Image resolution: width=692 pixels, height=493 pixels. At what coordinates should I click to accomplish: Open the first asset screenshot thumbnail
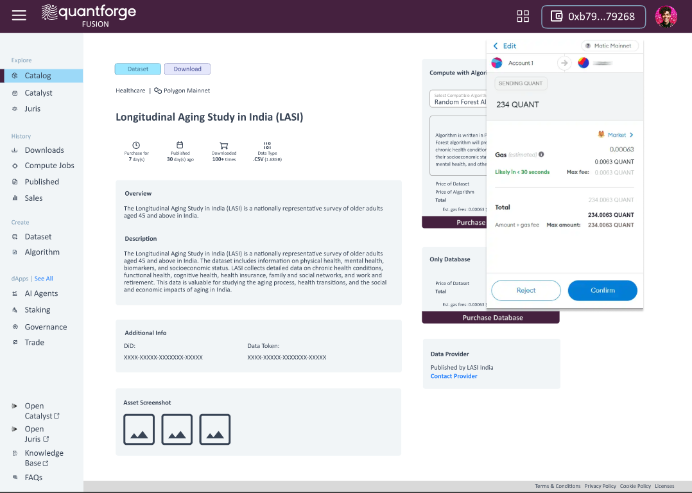(139, 429)
